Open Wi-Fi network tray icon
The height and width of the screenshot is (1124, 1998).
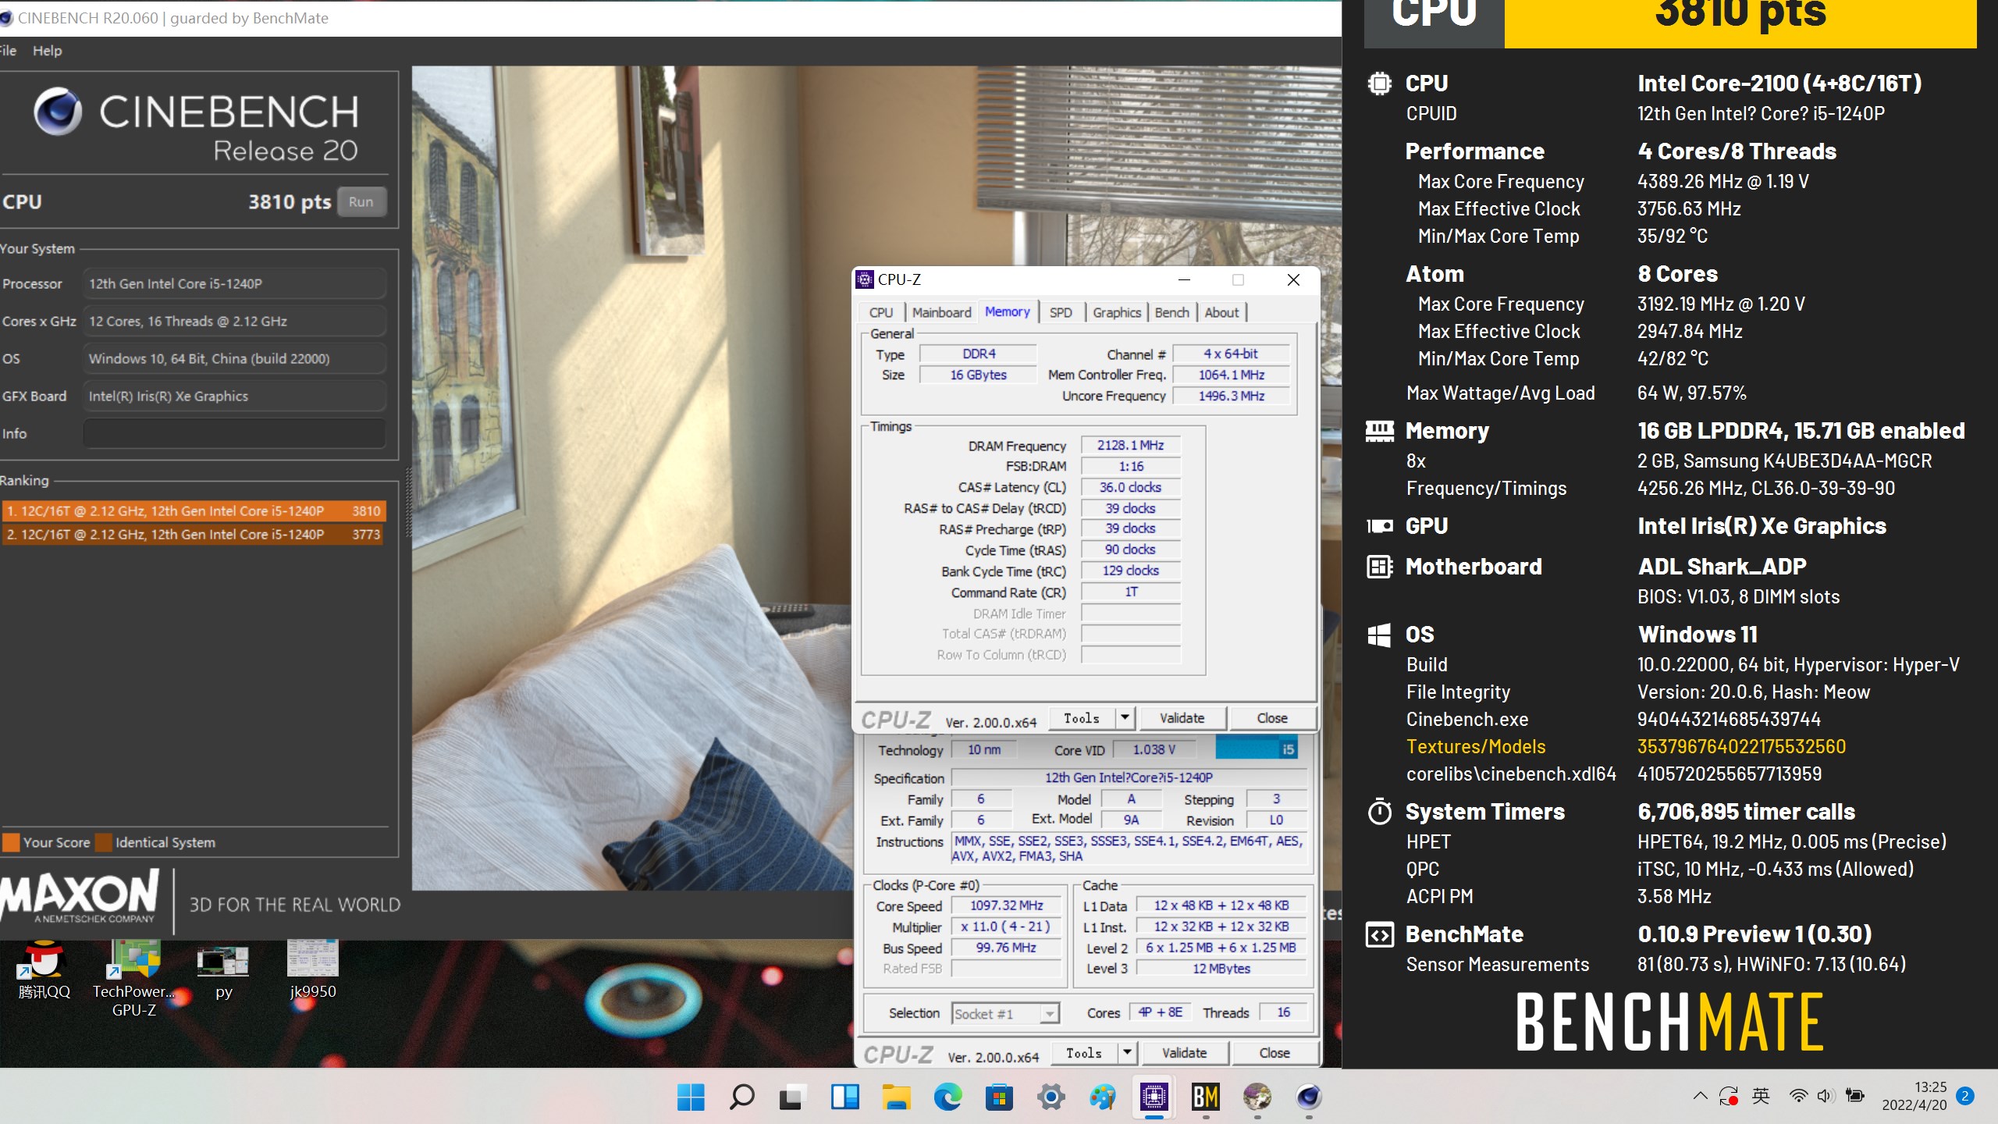click(x=1798, y=1096)
